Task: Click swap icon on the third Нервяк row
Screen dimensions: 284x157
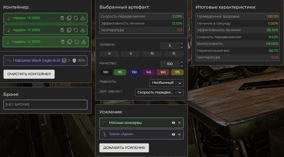Action: tap(76, 42)
